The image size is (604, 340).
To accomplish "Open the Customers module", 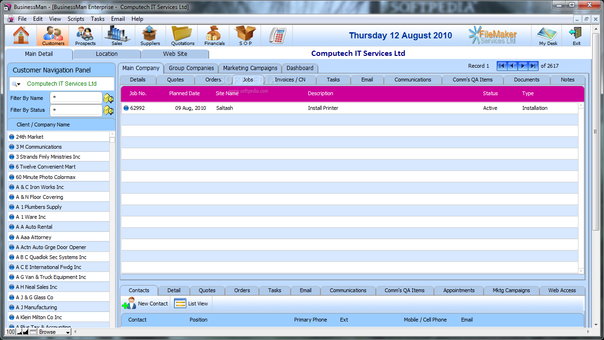I will tap(53, 36).
